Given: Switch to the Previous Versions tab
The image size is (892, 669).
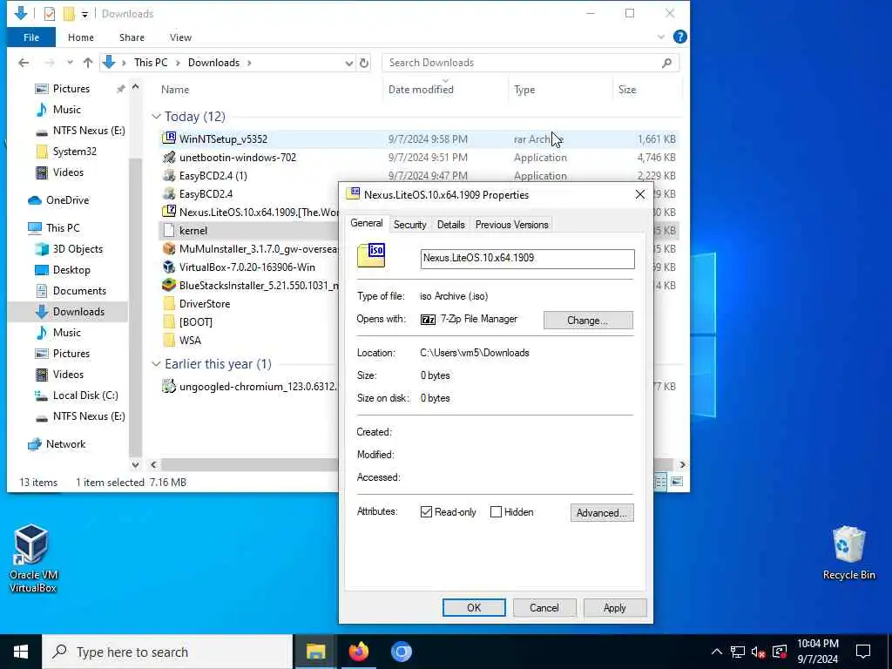Looking at the screenshot, I should 511,225.
